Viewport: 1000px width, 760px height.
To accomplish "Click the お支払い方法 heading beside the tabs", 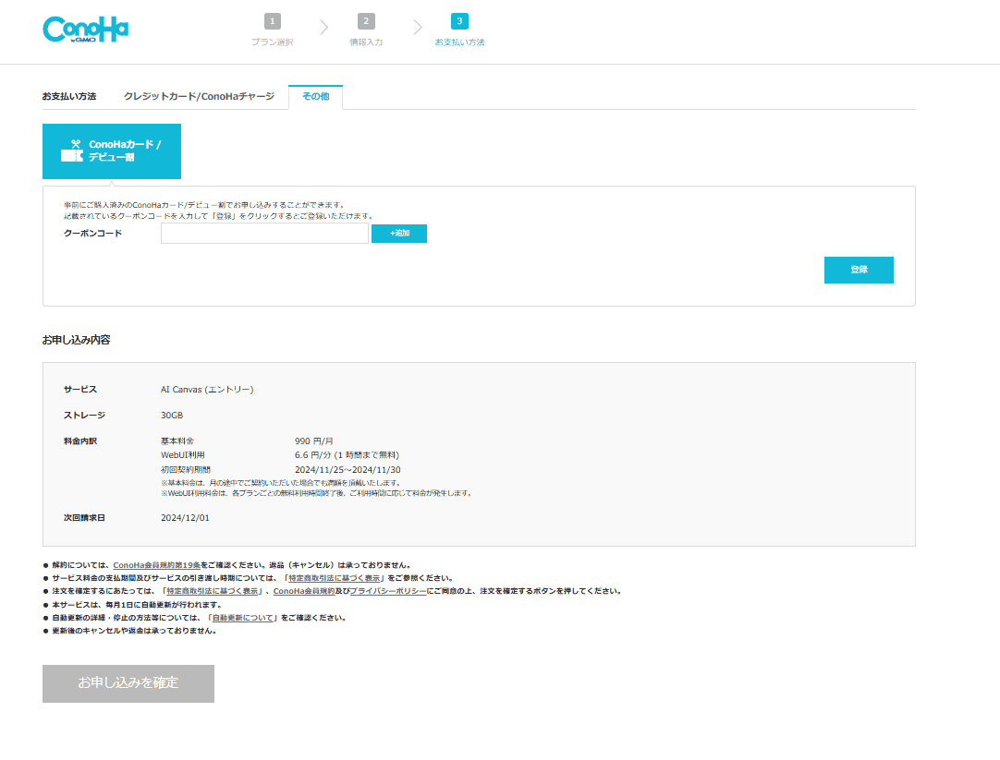I will pos(69,96).
